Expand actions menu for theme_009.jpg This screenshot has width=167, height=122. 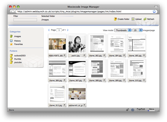coord(124,80)
